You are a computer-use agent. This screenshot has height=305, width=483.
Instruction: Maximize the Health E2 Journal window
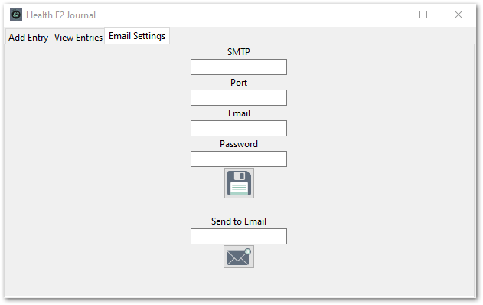click(x=423, y=15)
